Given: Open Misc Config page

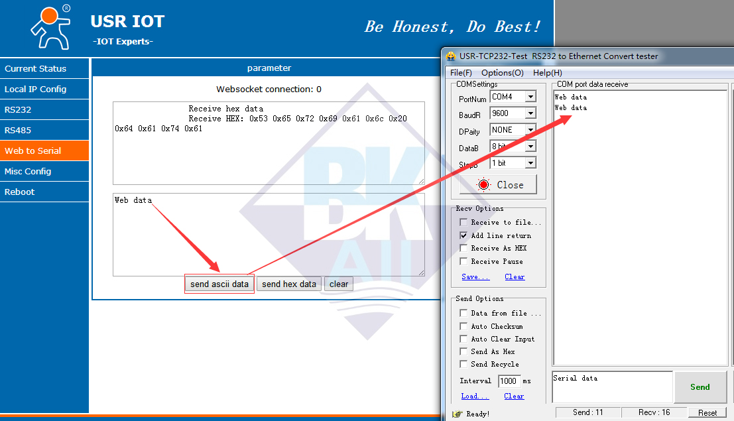Looking at the screenshot, I should tap(44, 172).
